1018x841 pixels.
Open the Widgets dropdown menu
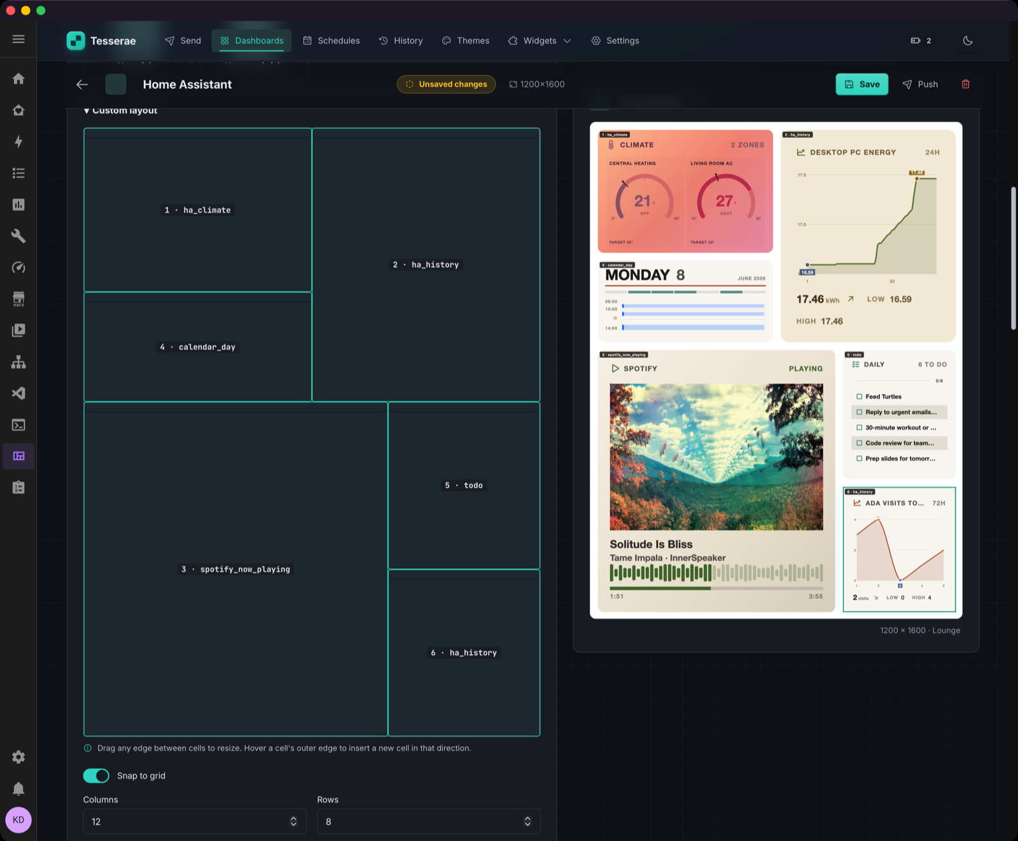(540, 41)
